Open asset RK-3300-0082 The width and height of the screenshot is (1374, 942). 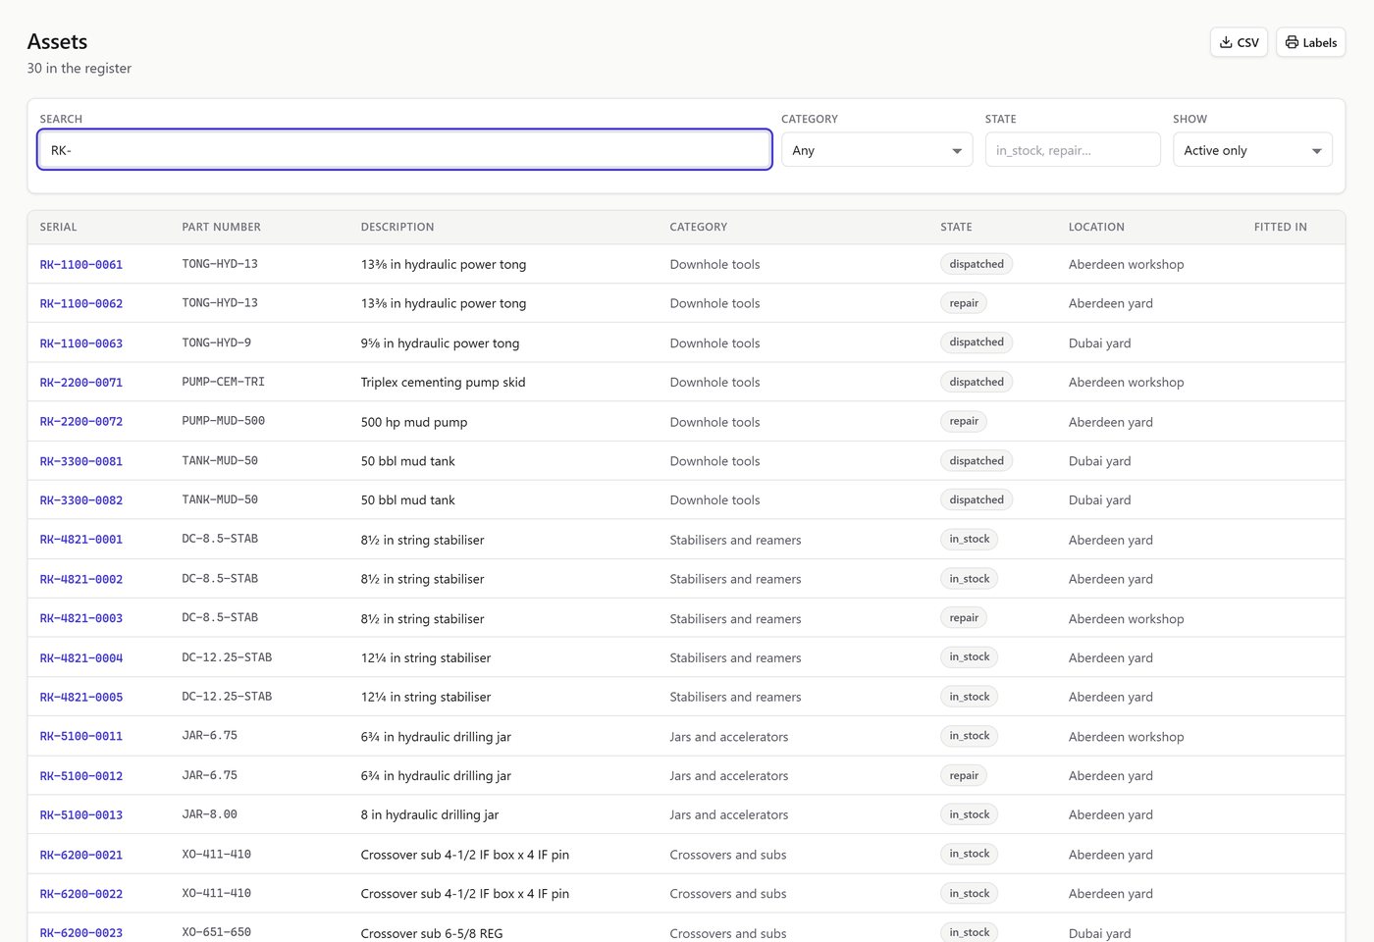click(81, 500)
